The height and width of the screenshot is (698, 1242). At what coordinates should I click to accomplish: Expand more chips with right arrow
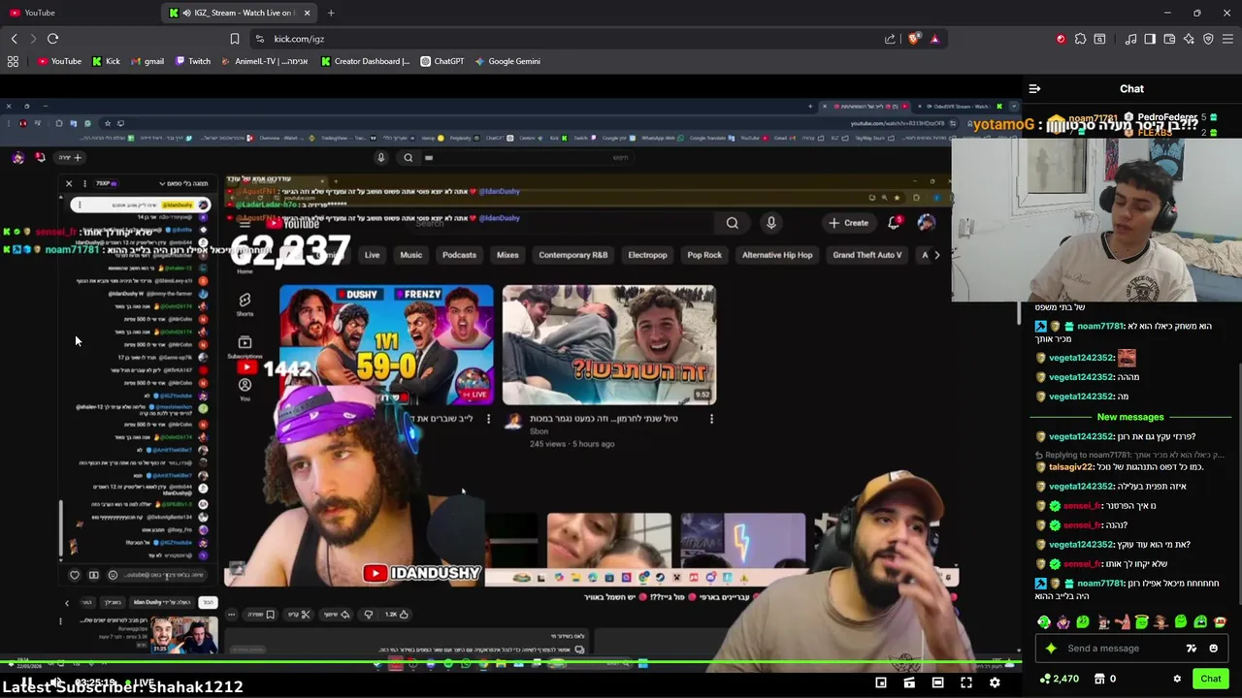pos(936,255)
